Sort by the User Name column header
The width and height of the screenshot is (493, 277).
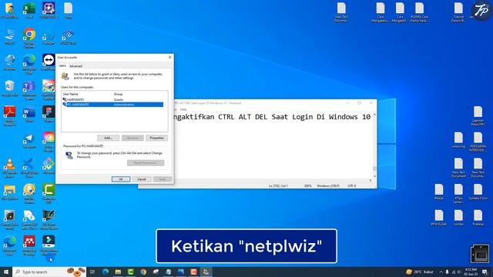[x=87, y=94]
